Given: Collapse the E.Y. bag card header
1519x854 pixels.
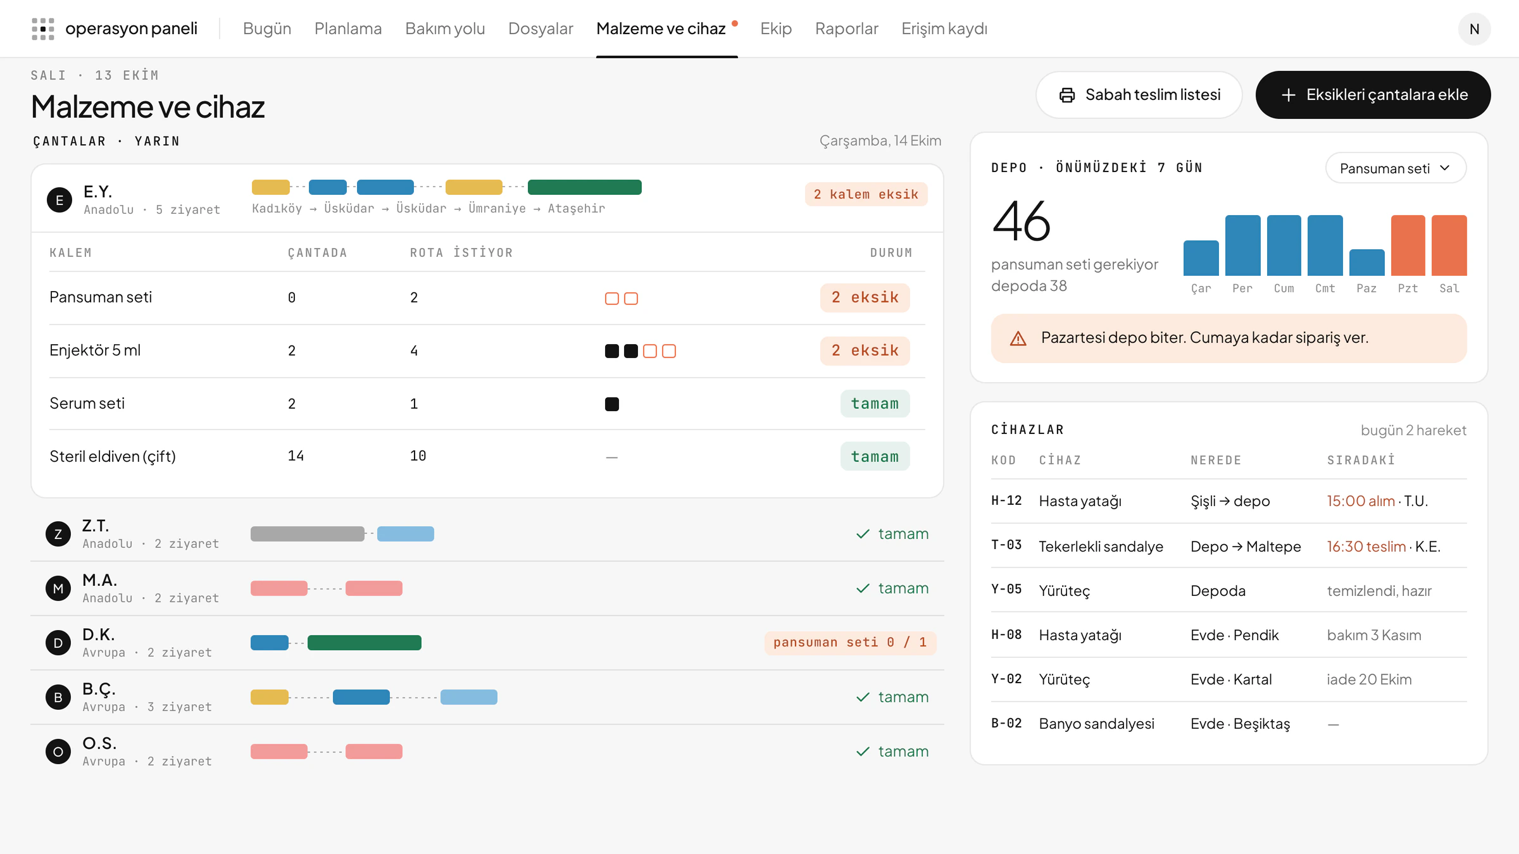Looking at the screenshot, I should pos(487,199).
